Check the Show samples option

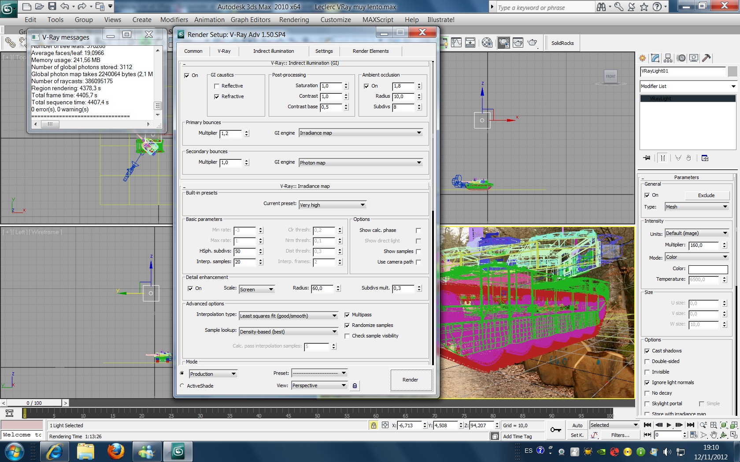pyautogui.click(x=418, y=252)
